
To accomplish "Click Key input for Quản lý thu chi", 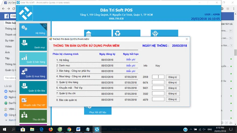I will click(158, 94).
